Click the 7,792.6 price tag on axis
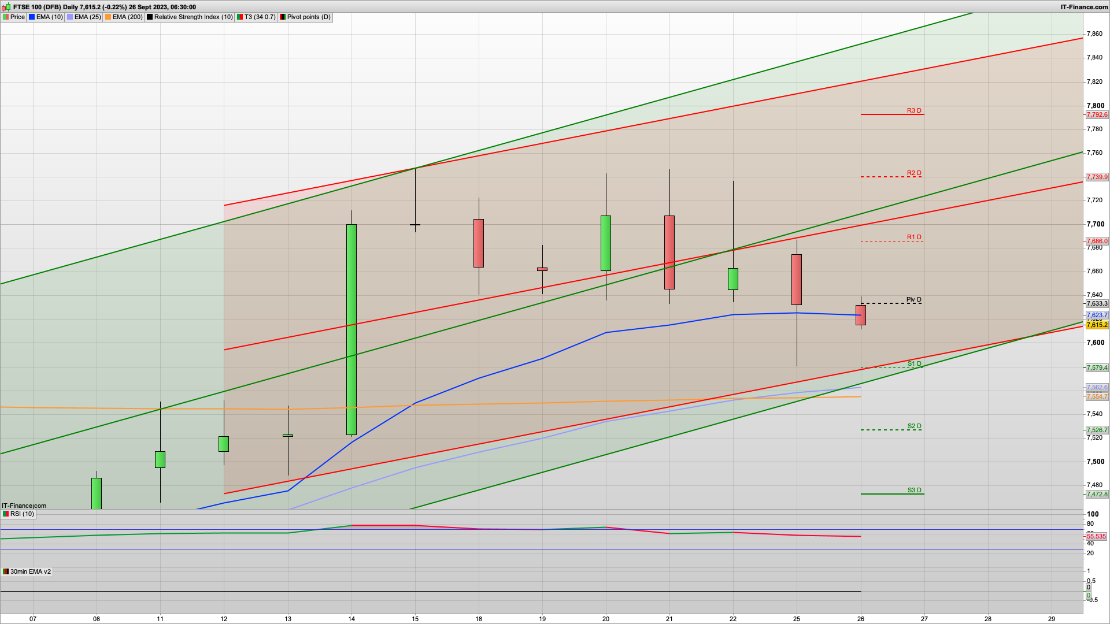 click(1097, 114)
